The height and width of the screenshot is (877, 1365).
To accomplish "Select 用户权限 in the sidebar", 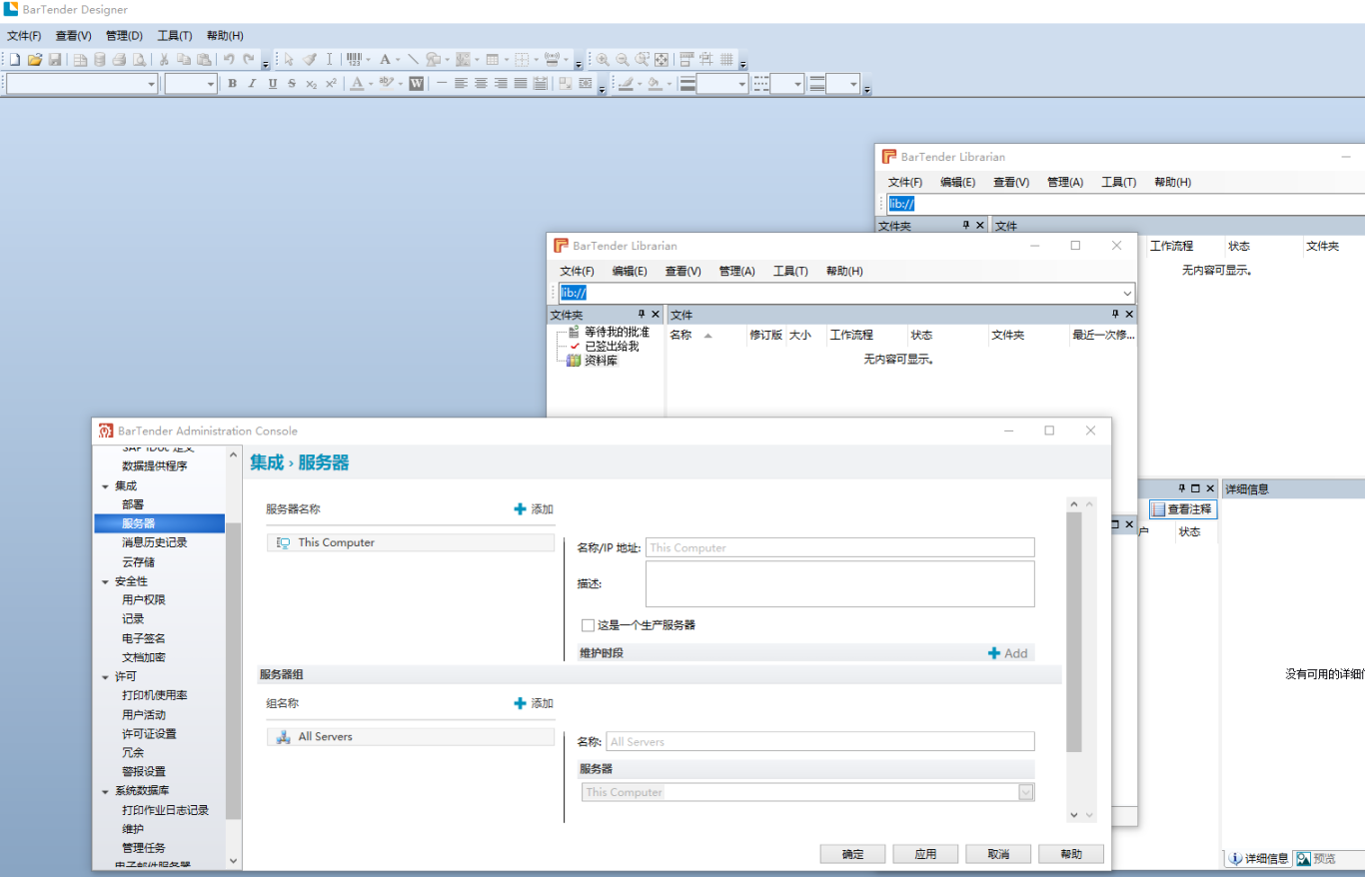I will 144,600.
